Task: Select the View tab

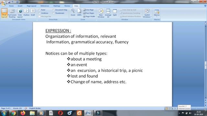Action: [76, 6]
